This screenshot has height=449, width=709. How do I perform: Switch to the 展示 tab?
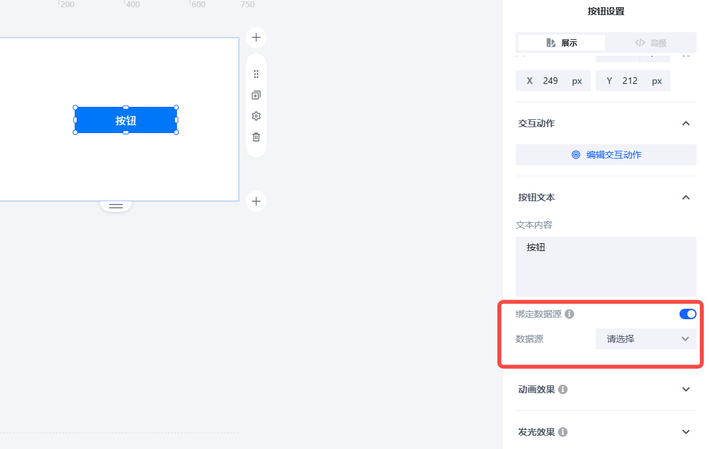[x=562, y=43]
